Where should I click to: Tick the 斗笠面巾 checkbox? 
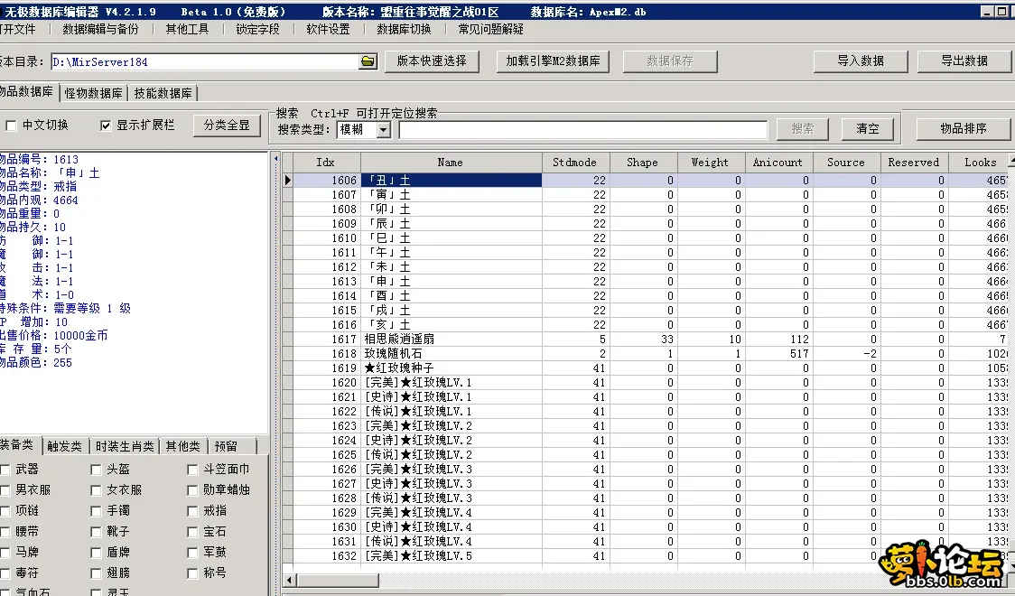(x=192, y=470)
